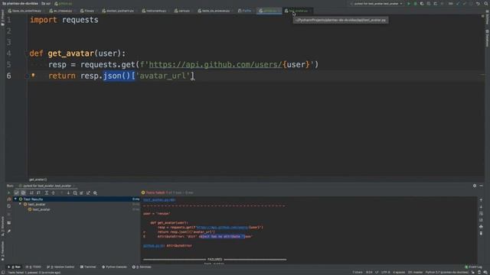The height and width of the screenshot is (275, 490).
Task: Change the UTF-8 file encoding in status bar
Action: tap(385, 272)
